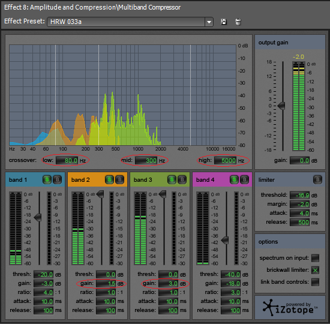The image size is (330, 324).
Task: Click band 1 threshold slider handle
Action: click(x=38, y=217)
